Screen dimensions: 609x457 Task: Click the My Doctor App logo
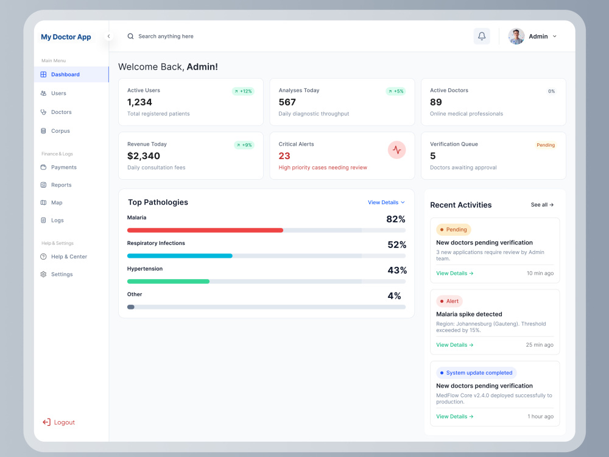(66, 37)
